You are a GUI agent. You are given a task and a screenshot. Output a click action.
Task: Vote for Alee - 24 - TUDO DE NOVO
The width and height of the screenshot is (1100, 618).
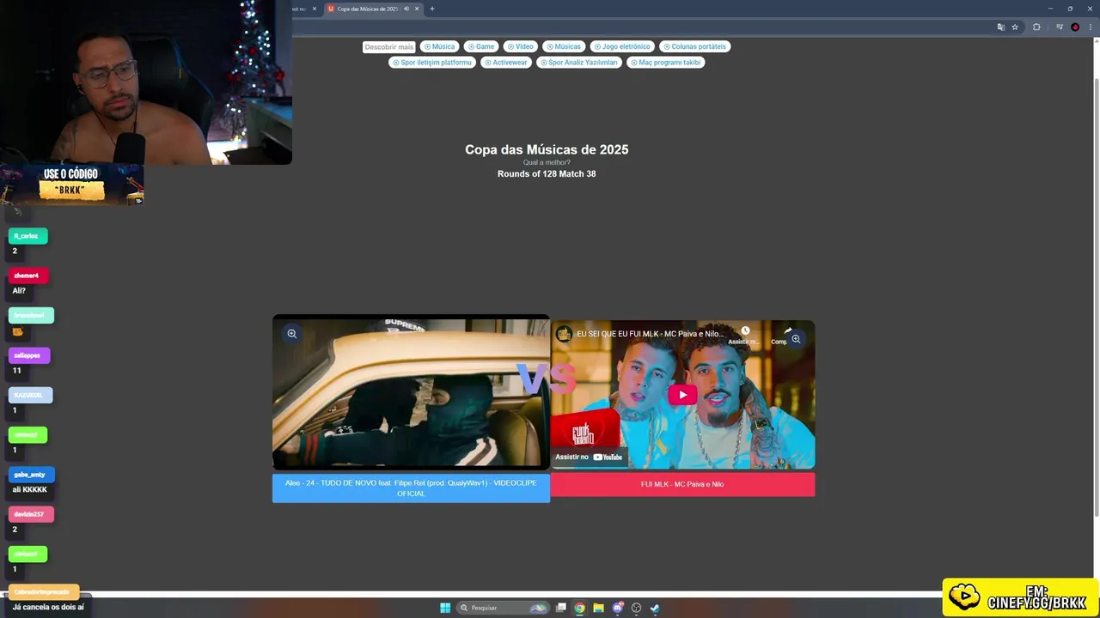click(x=411, y=488)
